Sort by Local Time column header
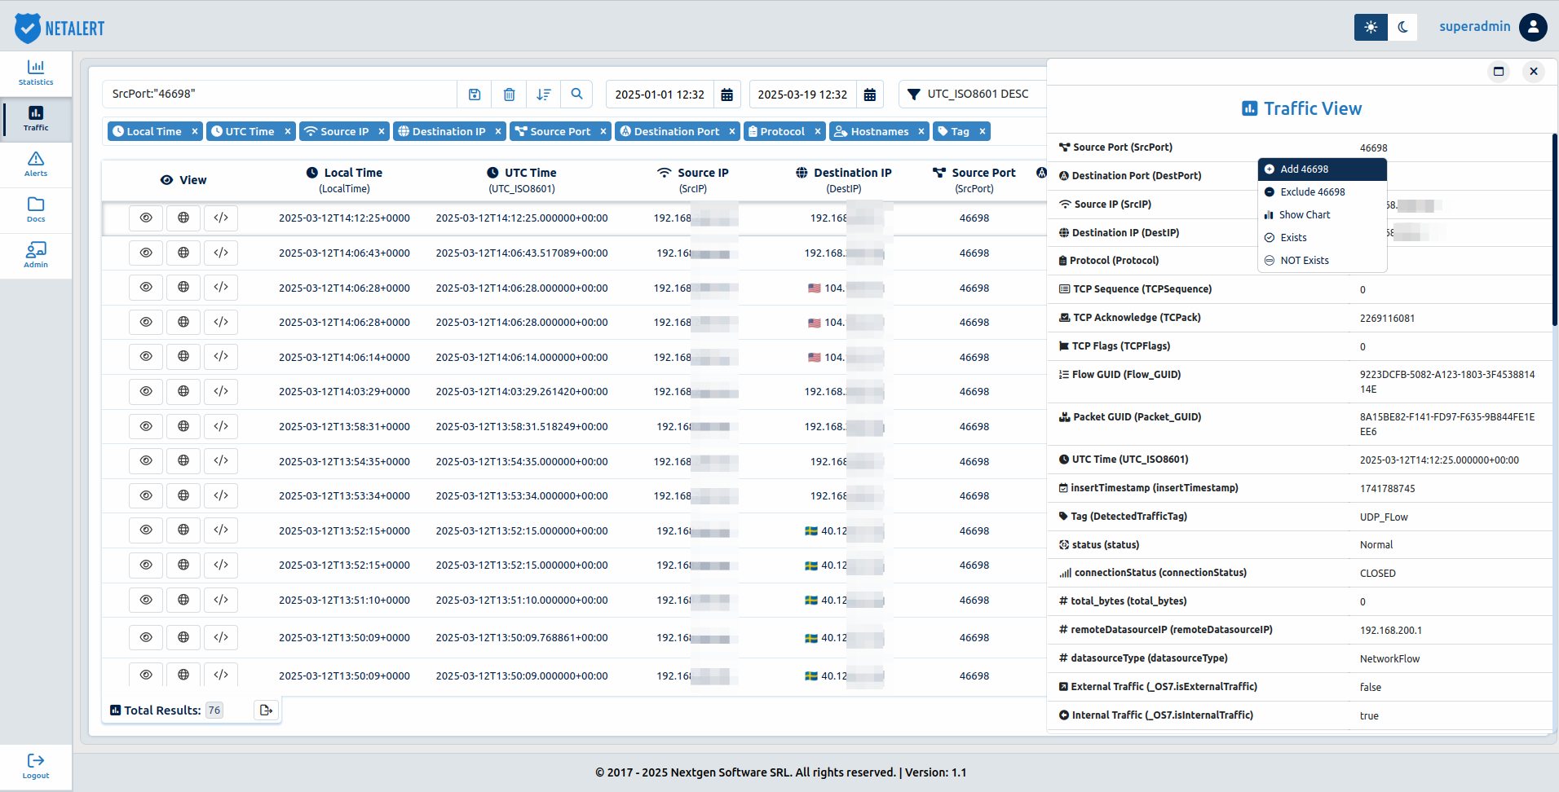The width and height of the screenshot is (1559, 792). click(x=344, y=180)
